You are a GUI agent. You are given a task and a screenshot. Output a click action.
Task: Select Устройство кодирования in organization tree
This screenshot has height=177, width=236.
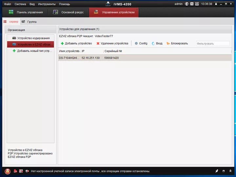click(30, 38)
